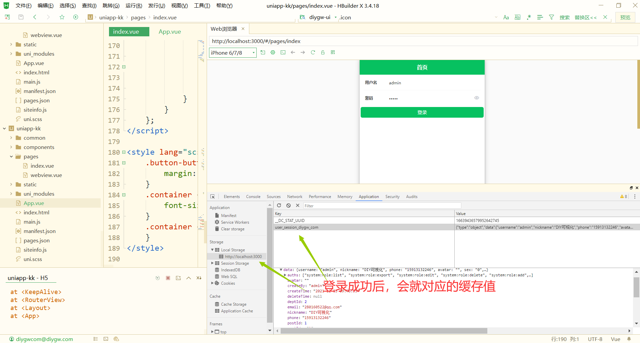Click the browser URL address field

click(x=423, y=41)
